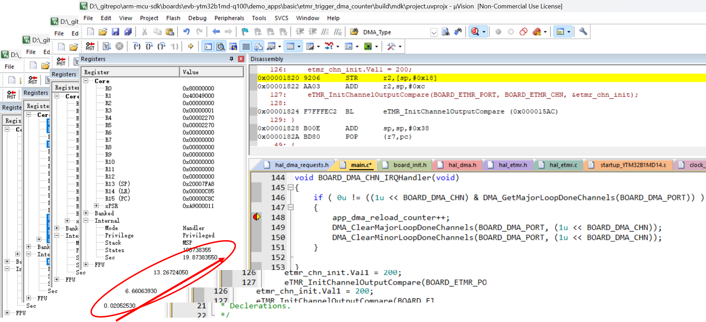Toggle the Registers panel auto-hide pin
The image size is (706, 322).
(231, 59)
